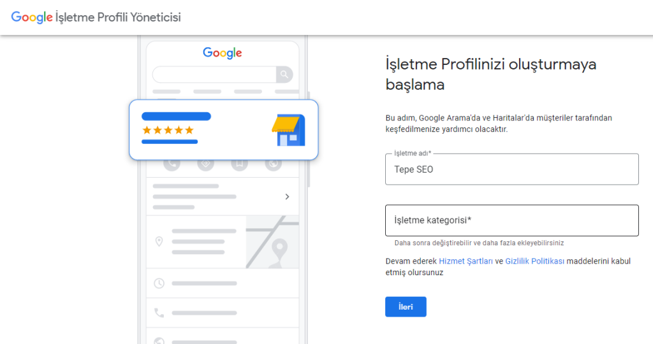
Task: Click 'İşletme Profili Yöneticisi' header text
Action: coord(118,17)
